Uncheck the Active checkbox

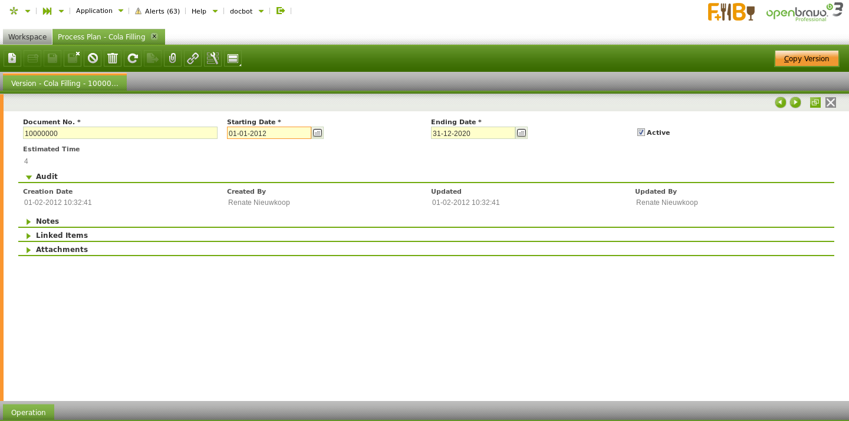[641, 132]
